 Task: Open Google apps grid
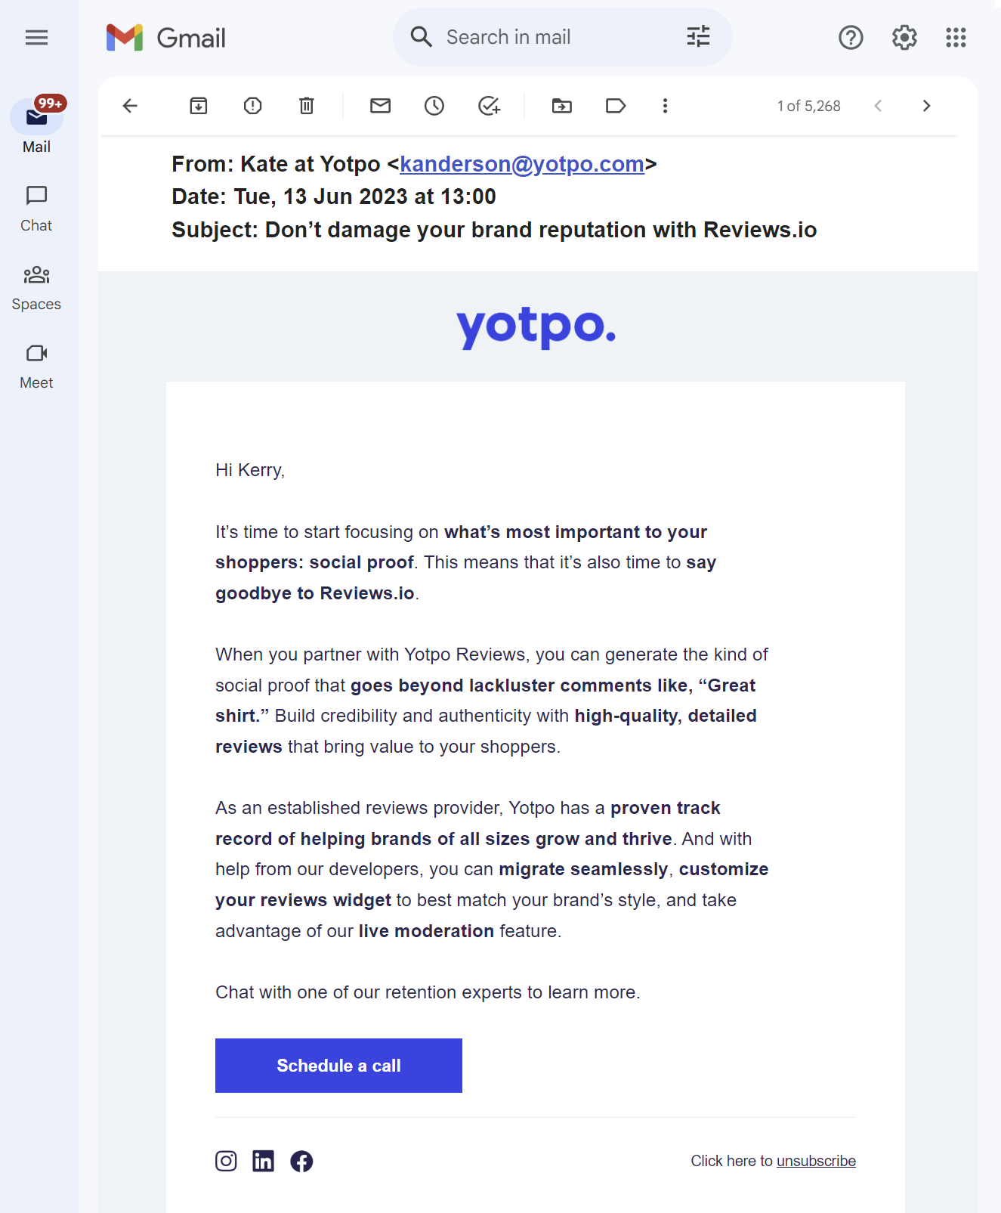956,37
